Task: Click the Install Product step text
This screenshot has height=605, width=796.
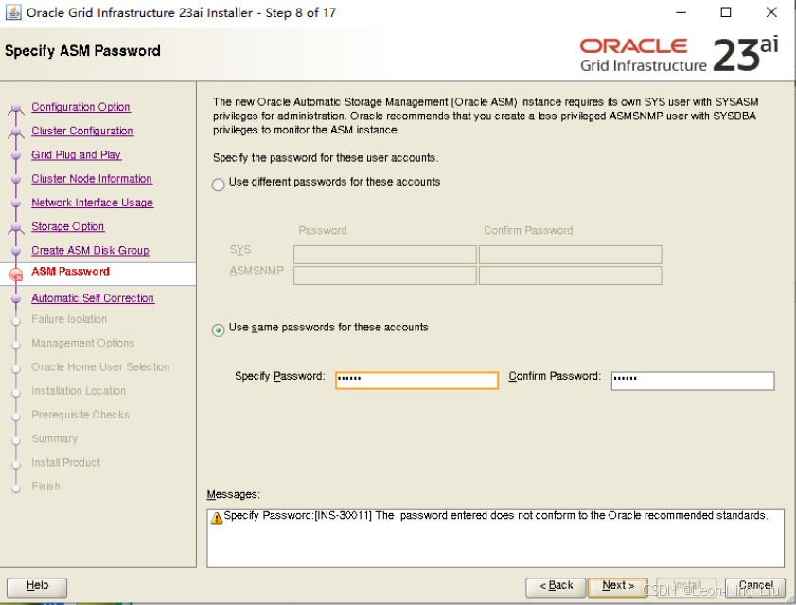Action: coord(66,462)
